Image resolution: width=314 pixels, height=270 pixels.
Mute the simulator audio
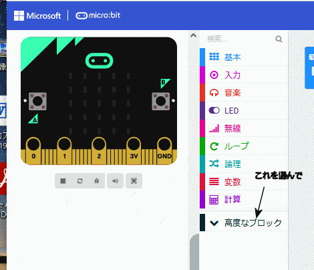click(x=115, y=180)
